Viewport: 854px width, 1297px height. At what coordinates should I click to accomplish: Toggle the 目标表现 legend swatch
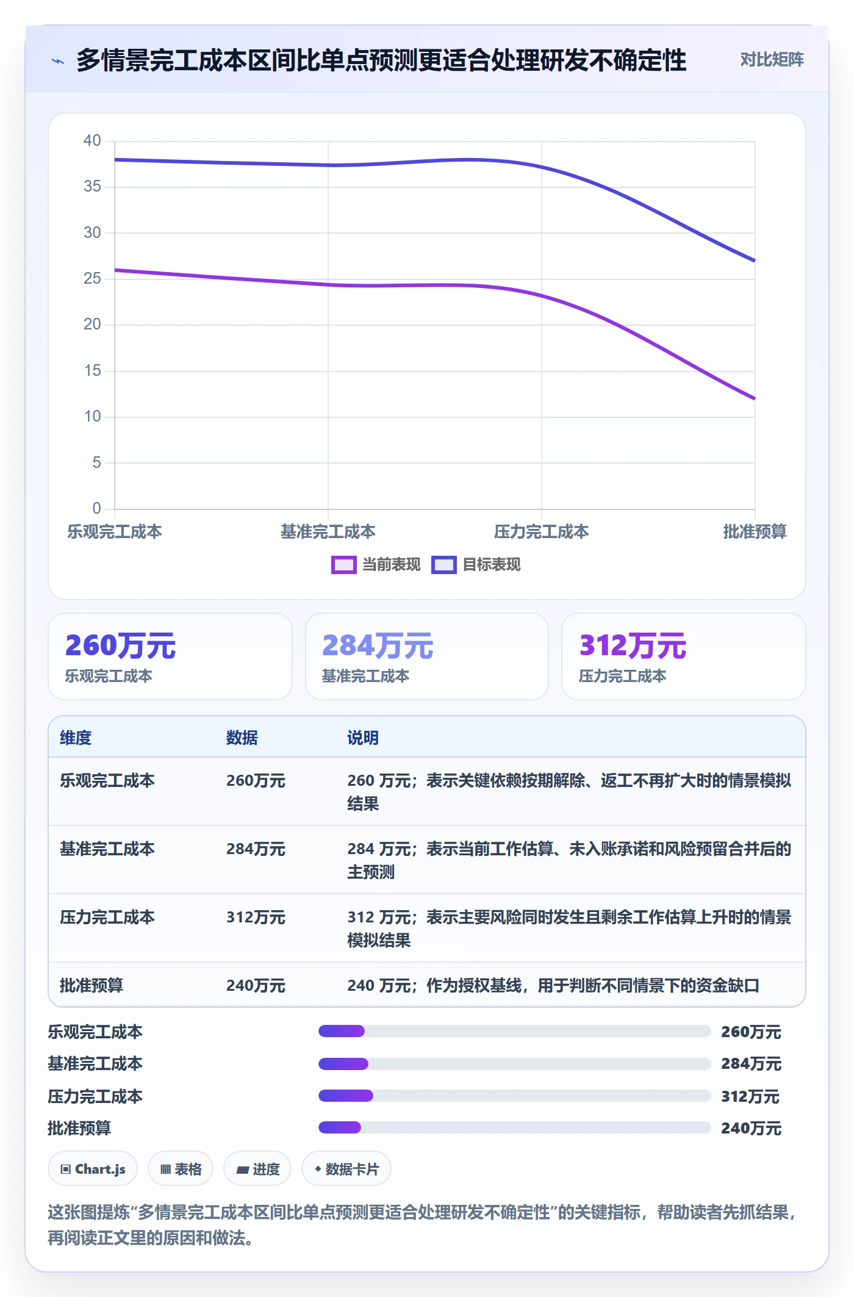(443, 565)
